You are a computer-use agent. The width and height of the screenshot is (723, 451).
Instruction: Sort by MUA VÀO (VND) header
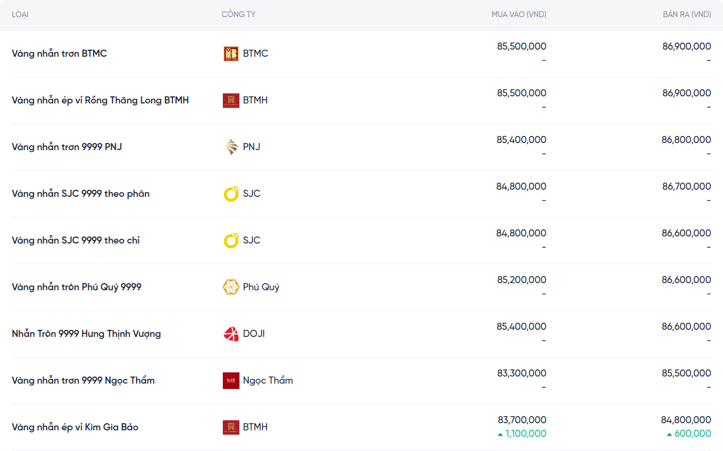pos(518,15)
